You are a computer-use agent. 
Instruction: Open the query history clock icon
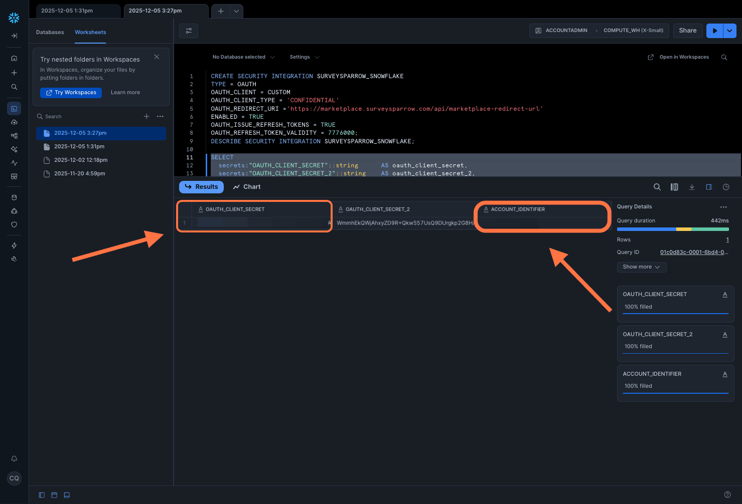click(726, 187)
